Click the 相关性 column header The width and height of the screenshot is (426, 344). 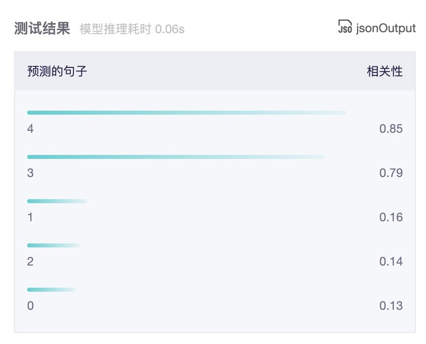[385, 71]
